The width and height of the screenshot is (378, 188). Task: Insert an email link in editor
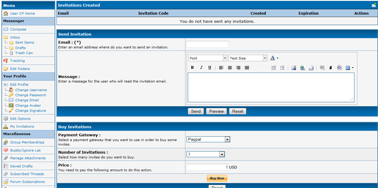pyautogui.click(x=311, y=68)
